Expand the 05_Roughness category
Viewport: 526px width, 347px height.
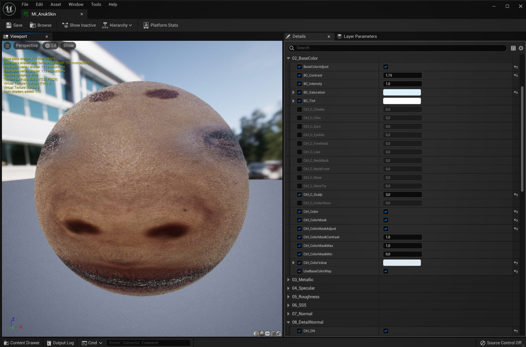289,297
